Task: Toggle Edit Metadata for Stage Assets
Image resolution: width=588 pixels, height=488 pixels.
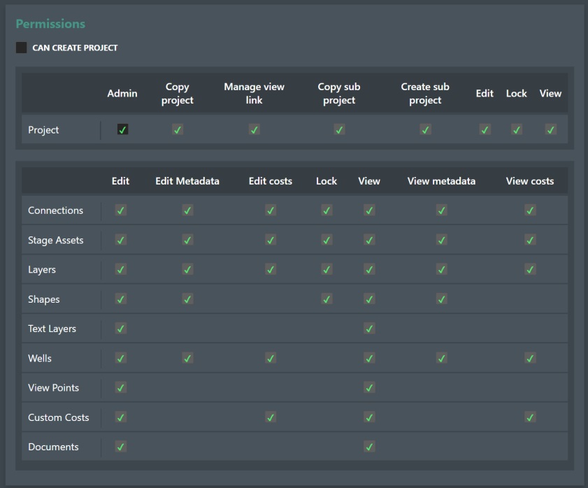Action: point(187,240)
